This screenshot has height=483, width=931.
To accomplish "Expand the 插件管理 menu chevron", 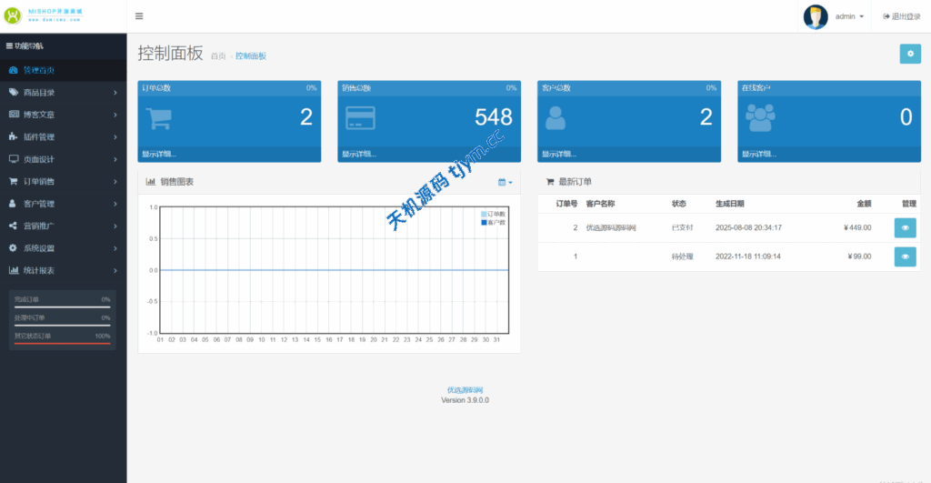I will pyautogui.click(x=115, y=137).
